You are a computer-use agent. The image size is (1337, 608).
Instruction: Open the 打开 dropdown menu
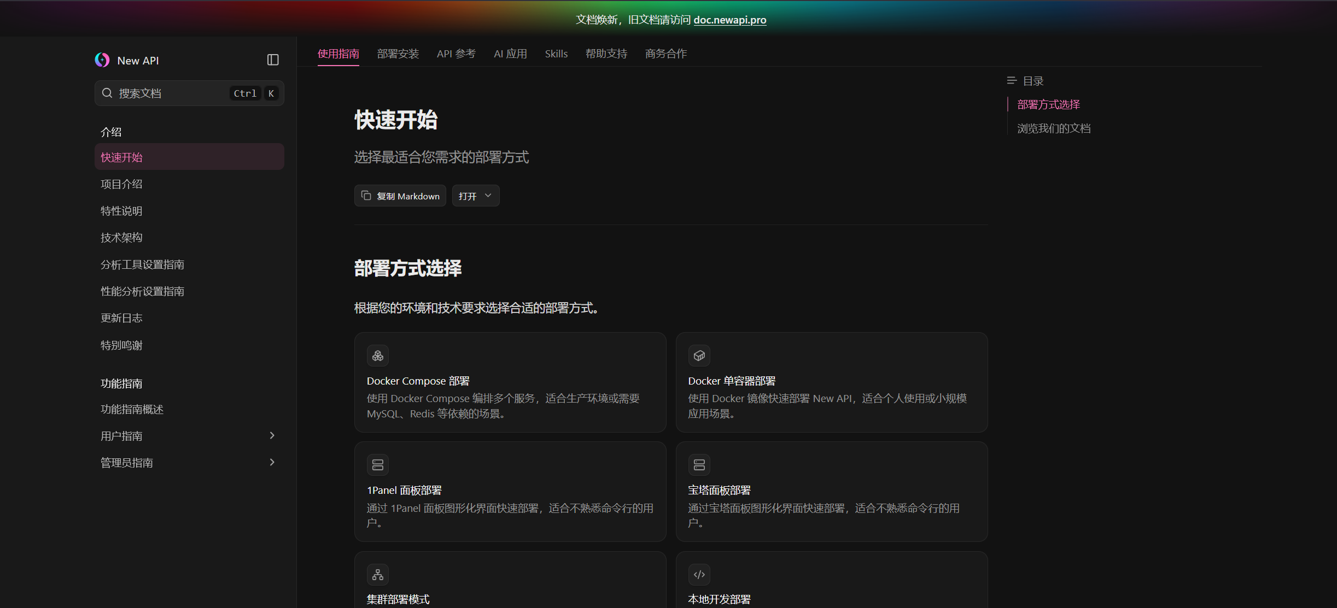point(476,196)
